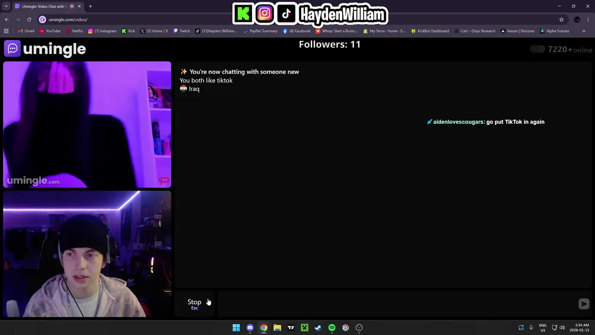The height and width of the screenshot is (335, 595).
Task: Reload the page
Action: click(29, 20)
